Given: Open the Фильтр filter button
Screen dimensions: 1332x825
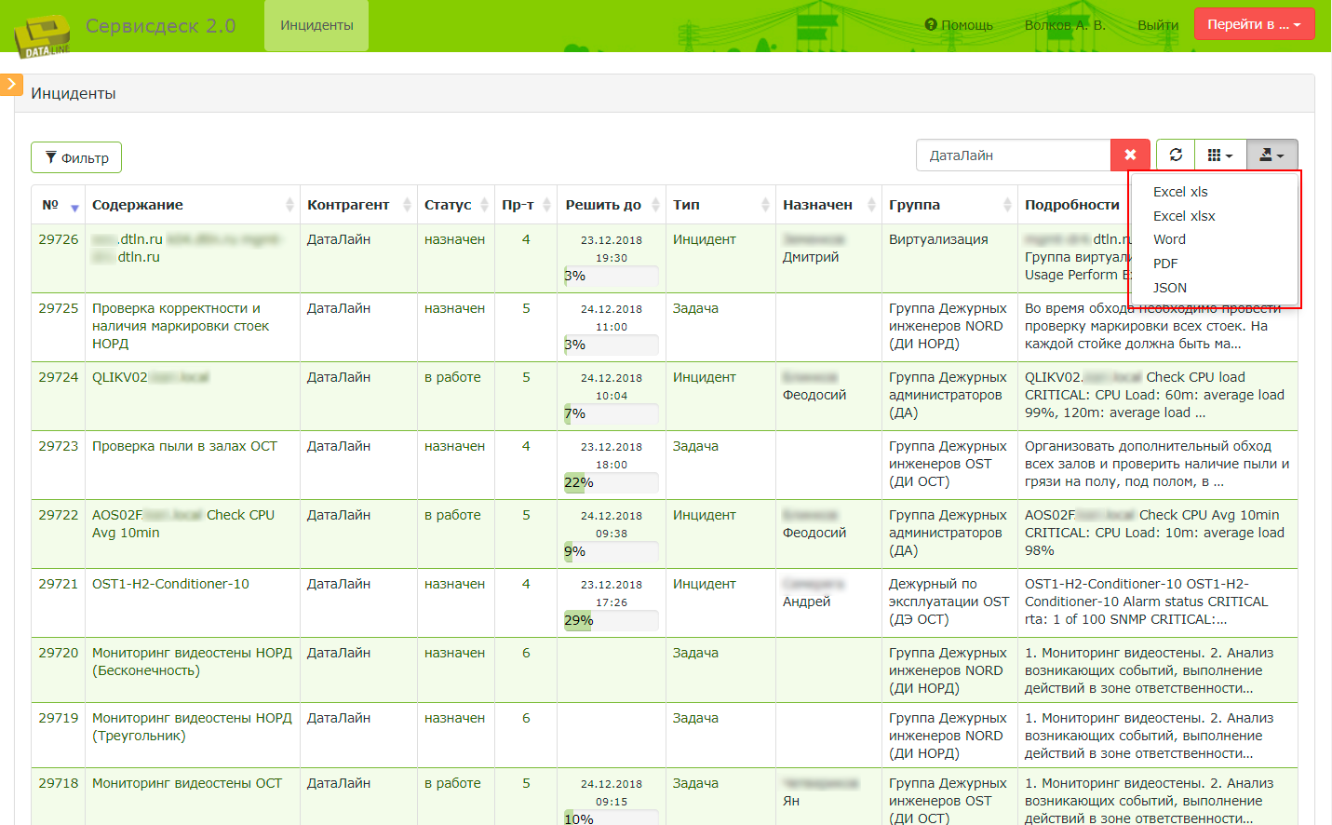Looking at the screenshot, I should coord(76,157).
